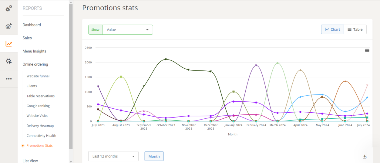Image resolution: width=380 pixels, height=163 pixels.
Task: Select the Google ranking report
Action: [38, 106]
